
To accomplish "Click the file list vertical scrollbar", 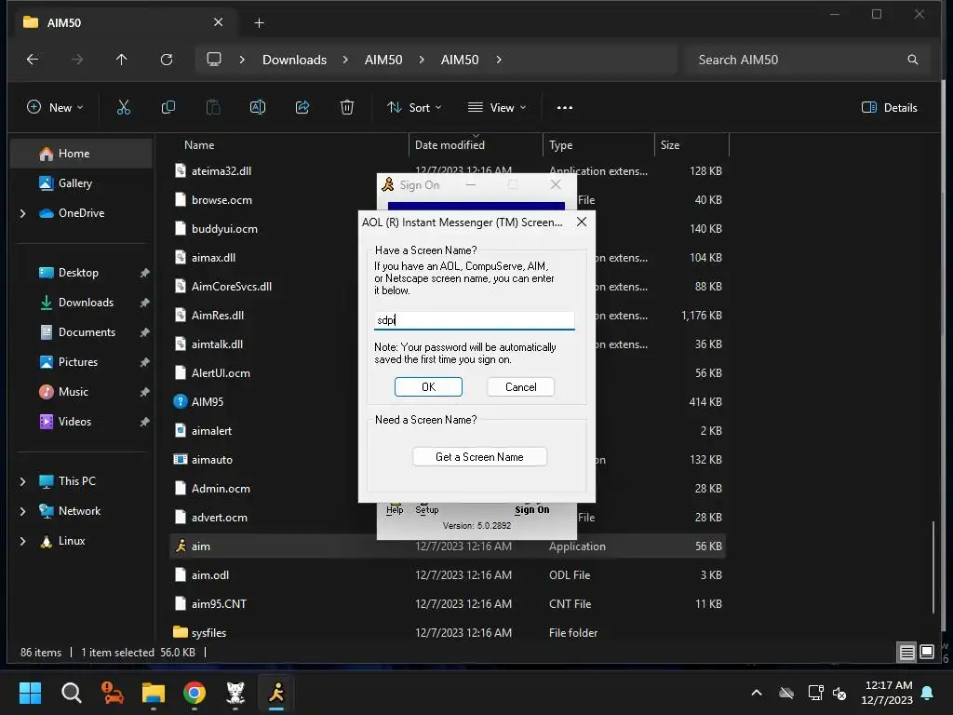I will 933,567.
